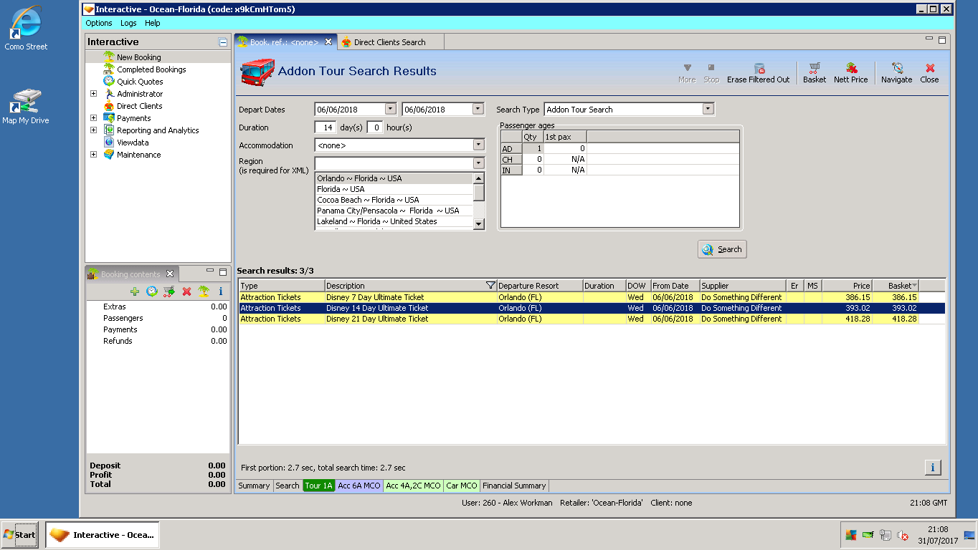Click the red X delete icon in Booking contents

(x=186, y=291)
